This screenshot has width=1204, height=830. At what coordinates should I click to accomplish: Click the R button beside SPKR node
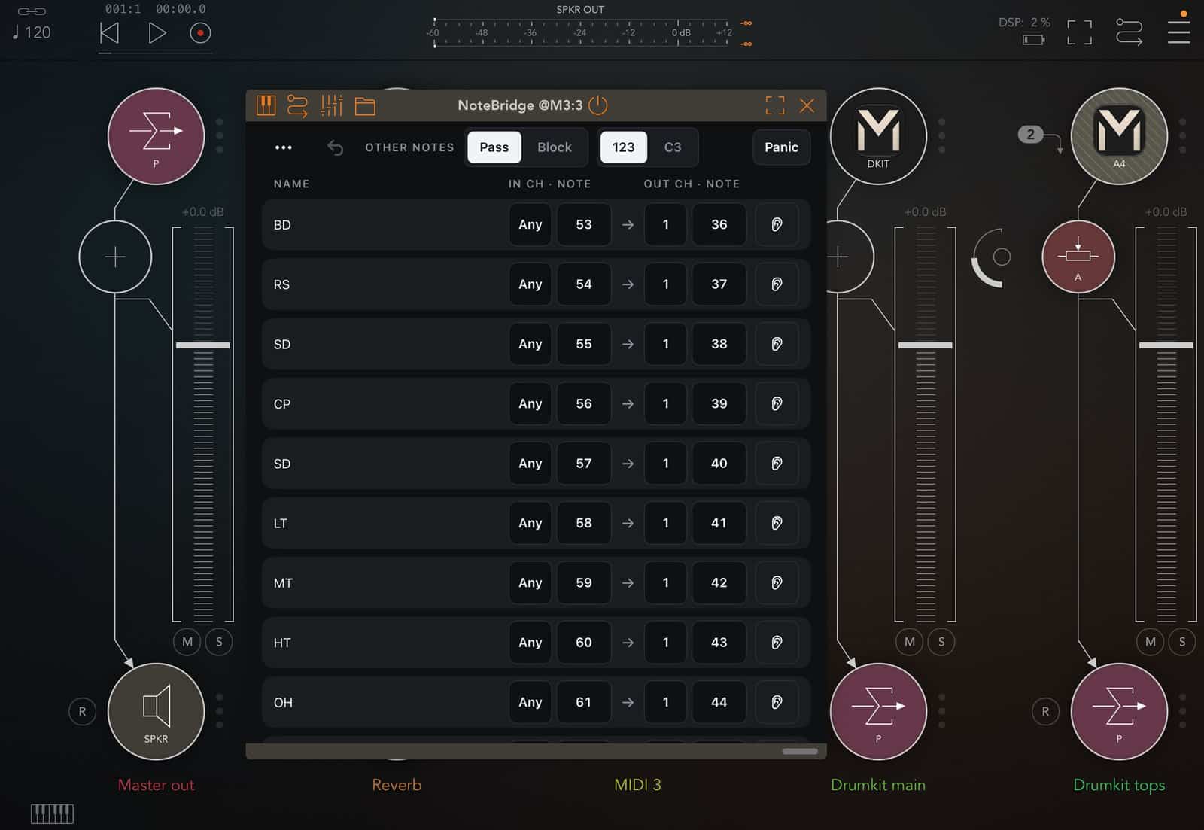click(x=82, y=711)
